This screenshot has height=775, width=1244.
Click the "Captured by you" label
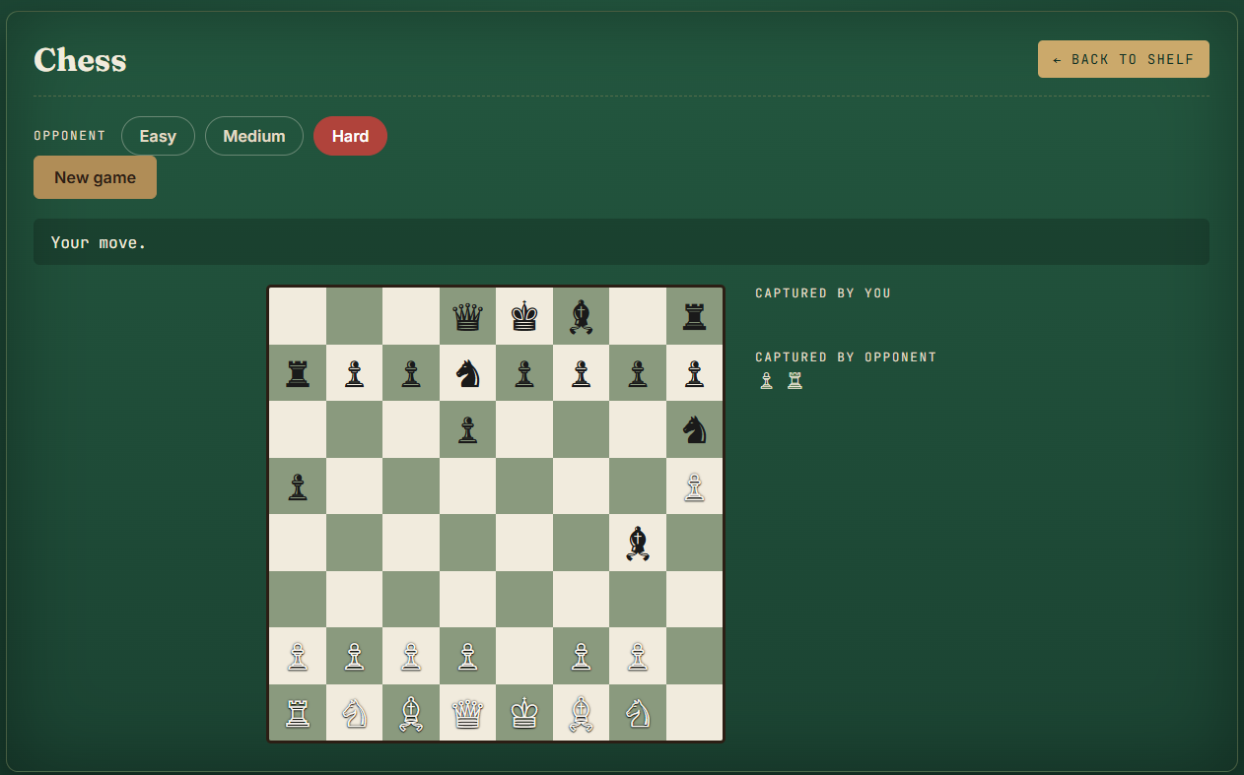click(x=823, y=293)
